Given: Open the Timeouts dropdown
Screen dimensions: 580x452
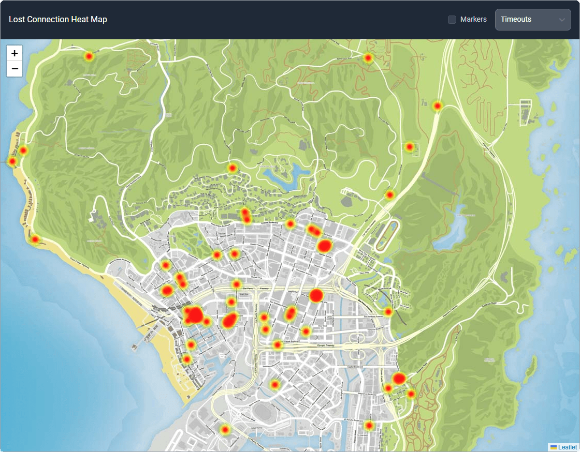Looking at the screenshot, I should 533,20.
